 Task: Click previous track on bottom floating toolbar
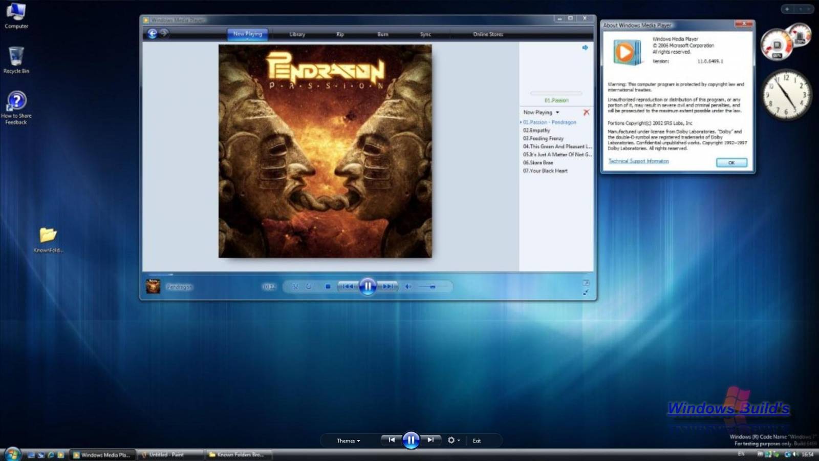392,440
